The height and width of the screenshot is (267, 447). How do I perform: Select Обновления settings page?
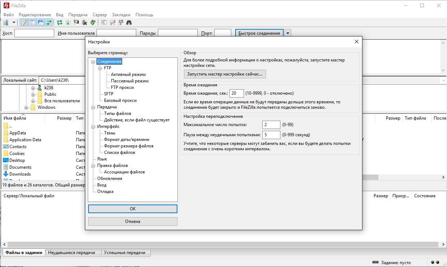tap(110, 178)
